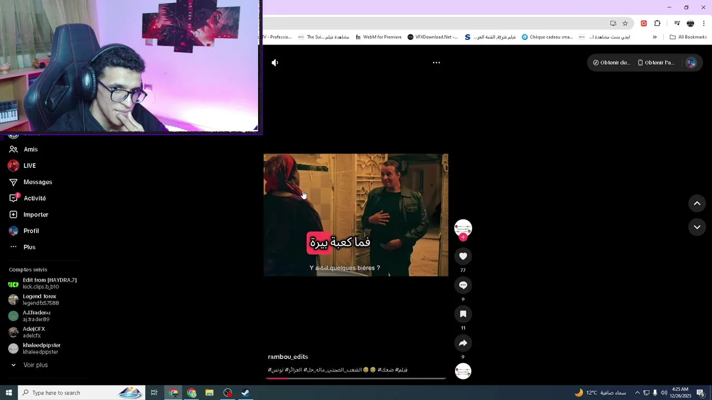Click the Obtenir de... coins button
Viewport: 712px width, 400px height.
(x=611, y=63)
